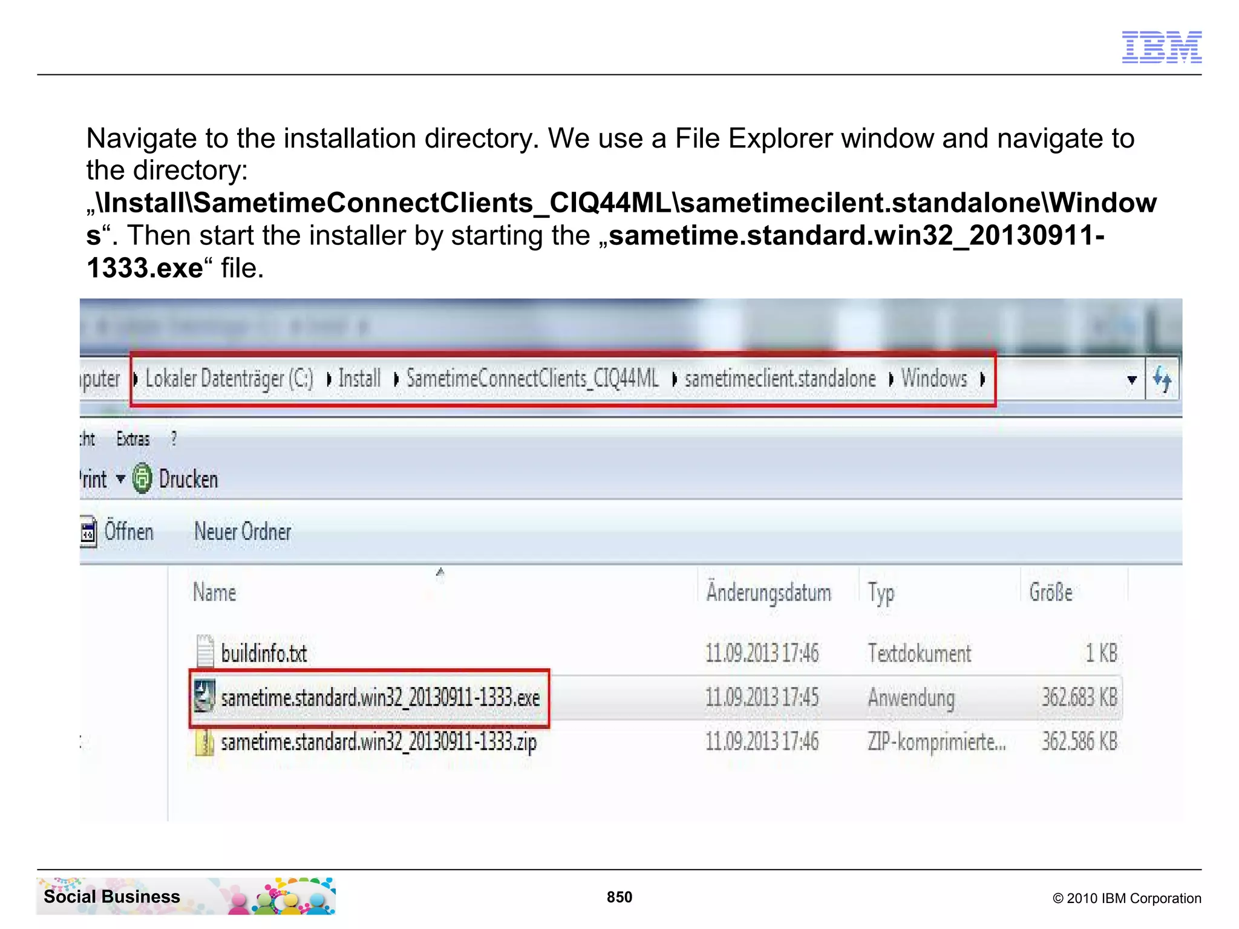
Task: Select the buildinfo.txt file name
Action: pos(264,653)
